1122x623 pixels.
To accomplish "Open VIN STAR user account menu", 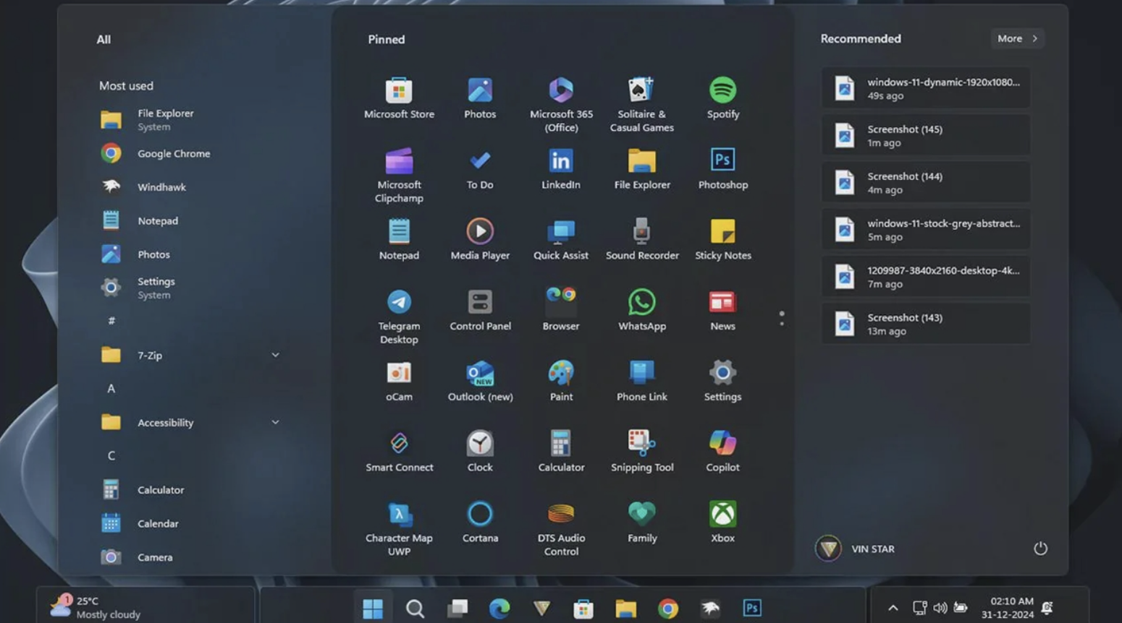I will click(855, 549).
